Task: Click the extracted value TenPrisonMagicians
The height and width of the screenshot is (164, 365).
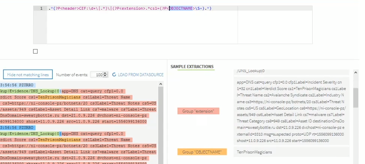Action: (x=254, y=152)
